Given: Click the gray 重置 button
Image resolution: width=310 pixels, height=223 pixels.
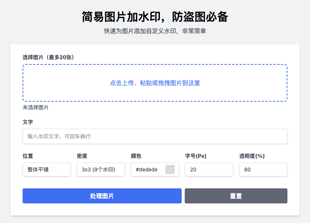Looking at the screenshot, I should 236,196.
